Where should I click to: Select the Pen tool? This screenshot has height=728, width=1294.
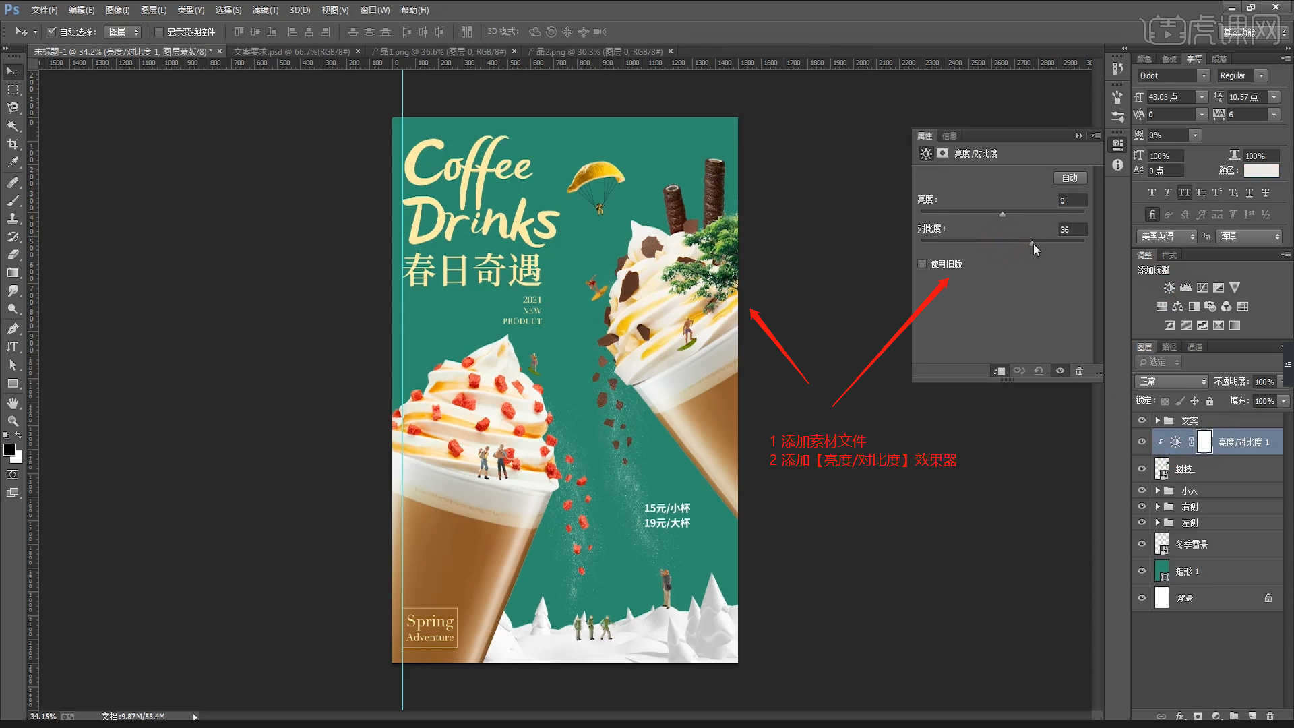coord(13,329)
